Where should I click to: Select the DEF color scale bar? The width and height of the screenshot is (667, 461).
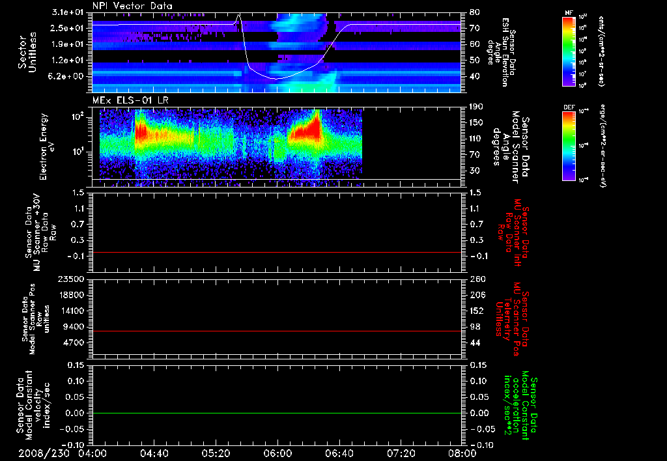[x=569, y=146]
